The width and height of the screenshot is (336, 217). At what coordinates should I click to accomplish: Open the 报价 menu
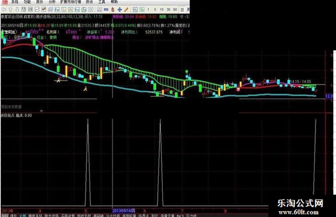[39, 2]
